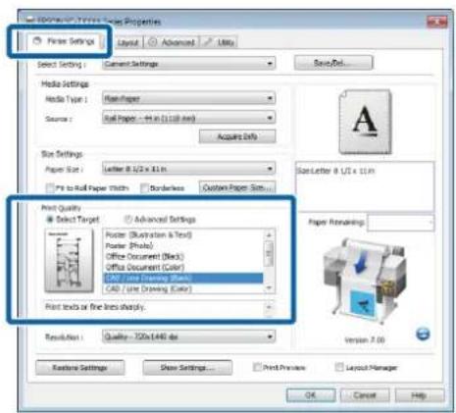
Task: Click the round icon on Advanced tab
Action: [x=152, y=42]
